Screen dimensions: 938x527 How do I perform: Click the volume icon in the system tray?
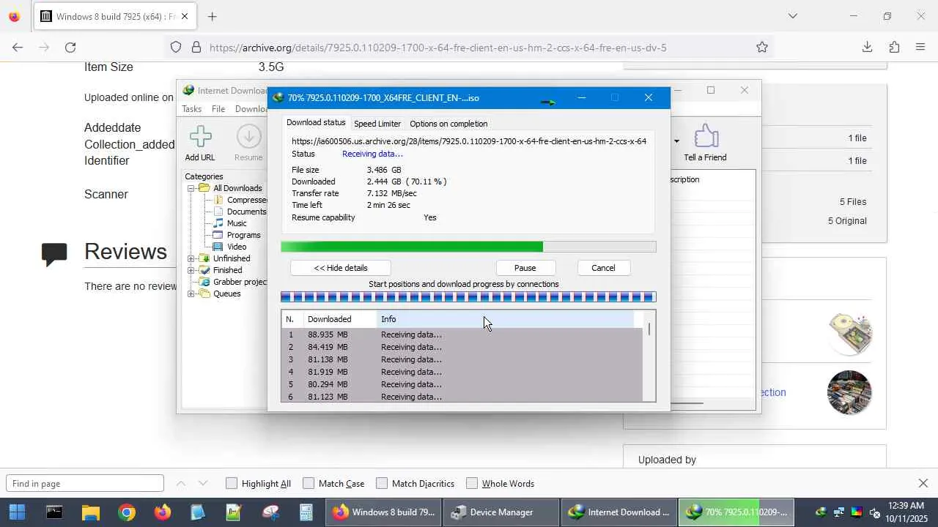tap(874, 512)
